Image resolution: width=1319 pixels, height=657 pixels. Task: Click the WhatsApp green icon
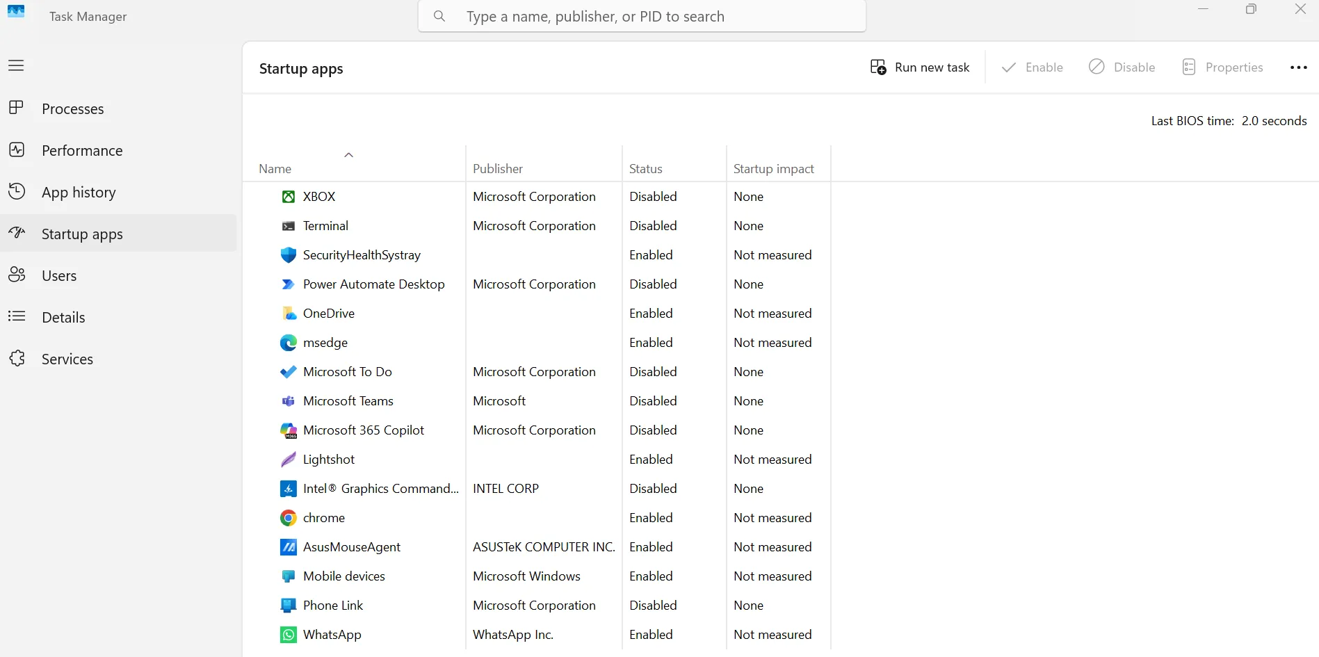coord(289,635)
